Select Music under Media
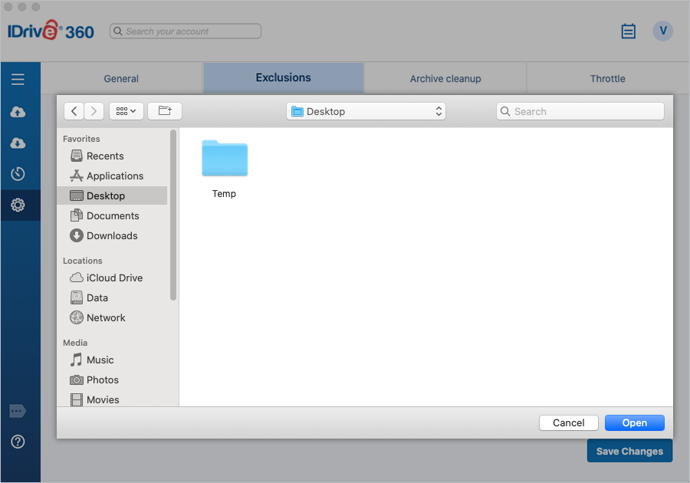This screenshot has width=690, height=483. 112,360
